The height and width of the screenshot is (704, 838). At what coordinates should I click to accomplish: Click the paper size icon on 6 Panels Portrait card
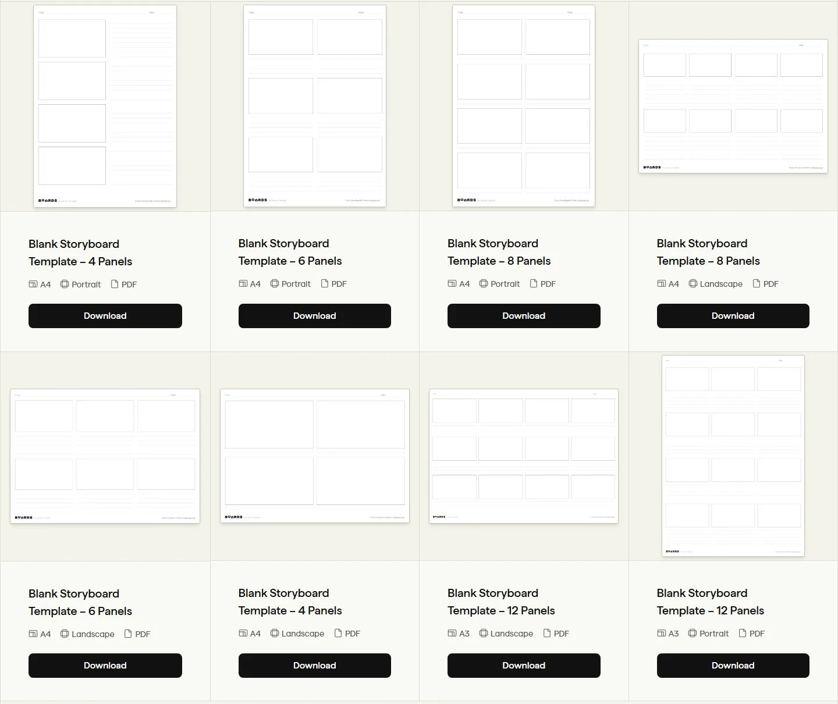[x=243, y=283]
